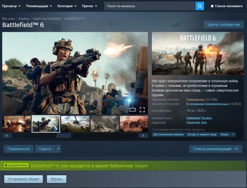247x188 pixels.
Task: Click the main soldier screenshot image
Action: click(x=75, y=73)
